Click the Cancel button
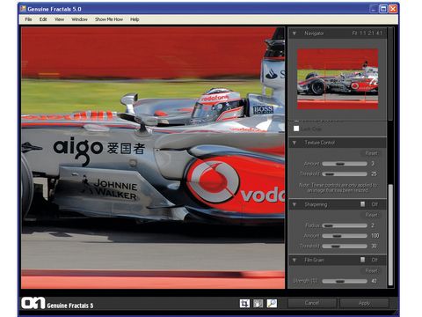This screenshot has width=422, height=317. 312,303
